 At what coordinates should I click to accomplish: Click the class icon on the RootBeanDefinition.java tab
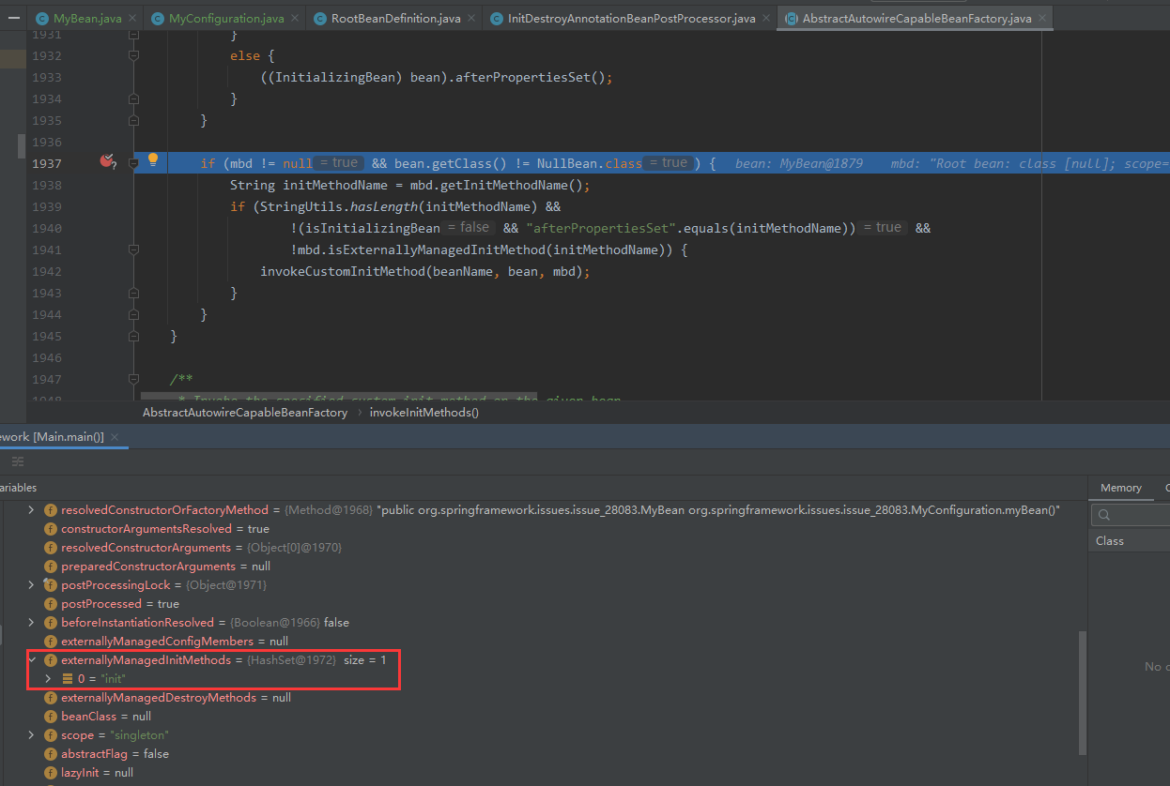coord(320,19)
